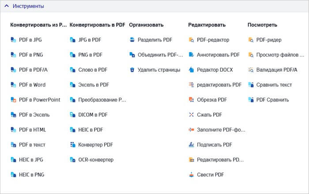The height and width of the screenshot is (194, 309).
Task: Click the Конвертировать из P… heading
Action: point(38,25)
